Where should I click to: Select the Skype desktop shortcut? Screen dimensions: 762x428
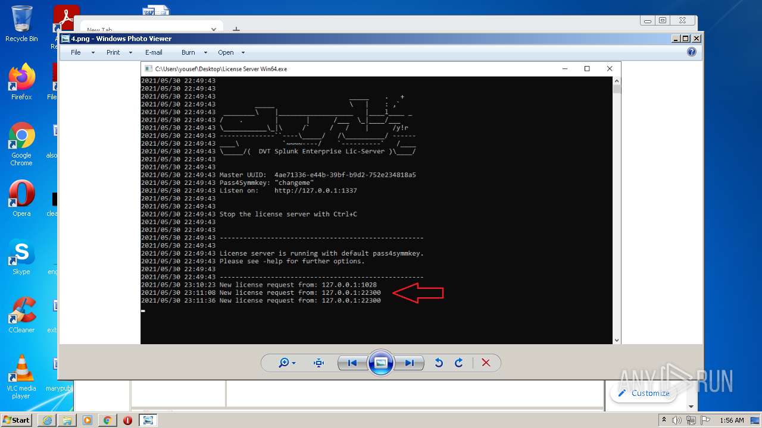coord(21,257)
